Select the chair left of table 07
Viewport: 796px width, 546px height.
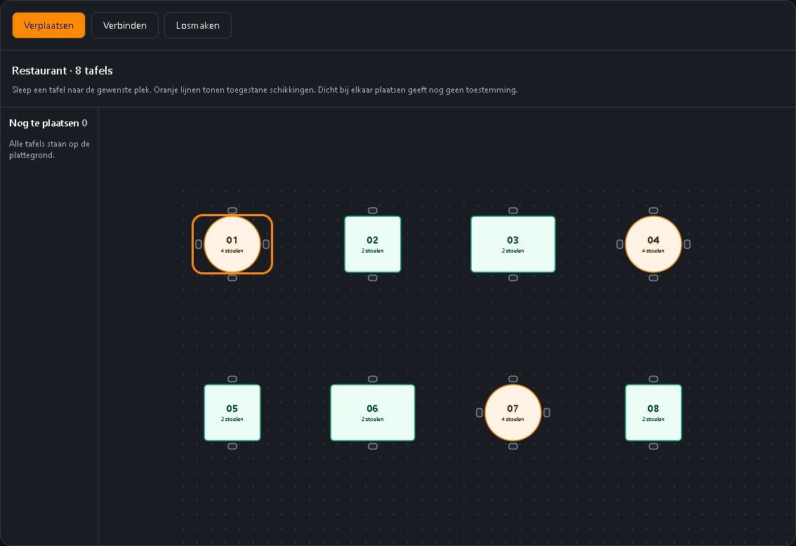pyautogui.click(x=479, y=413)
